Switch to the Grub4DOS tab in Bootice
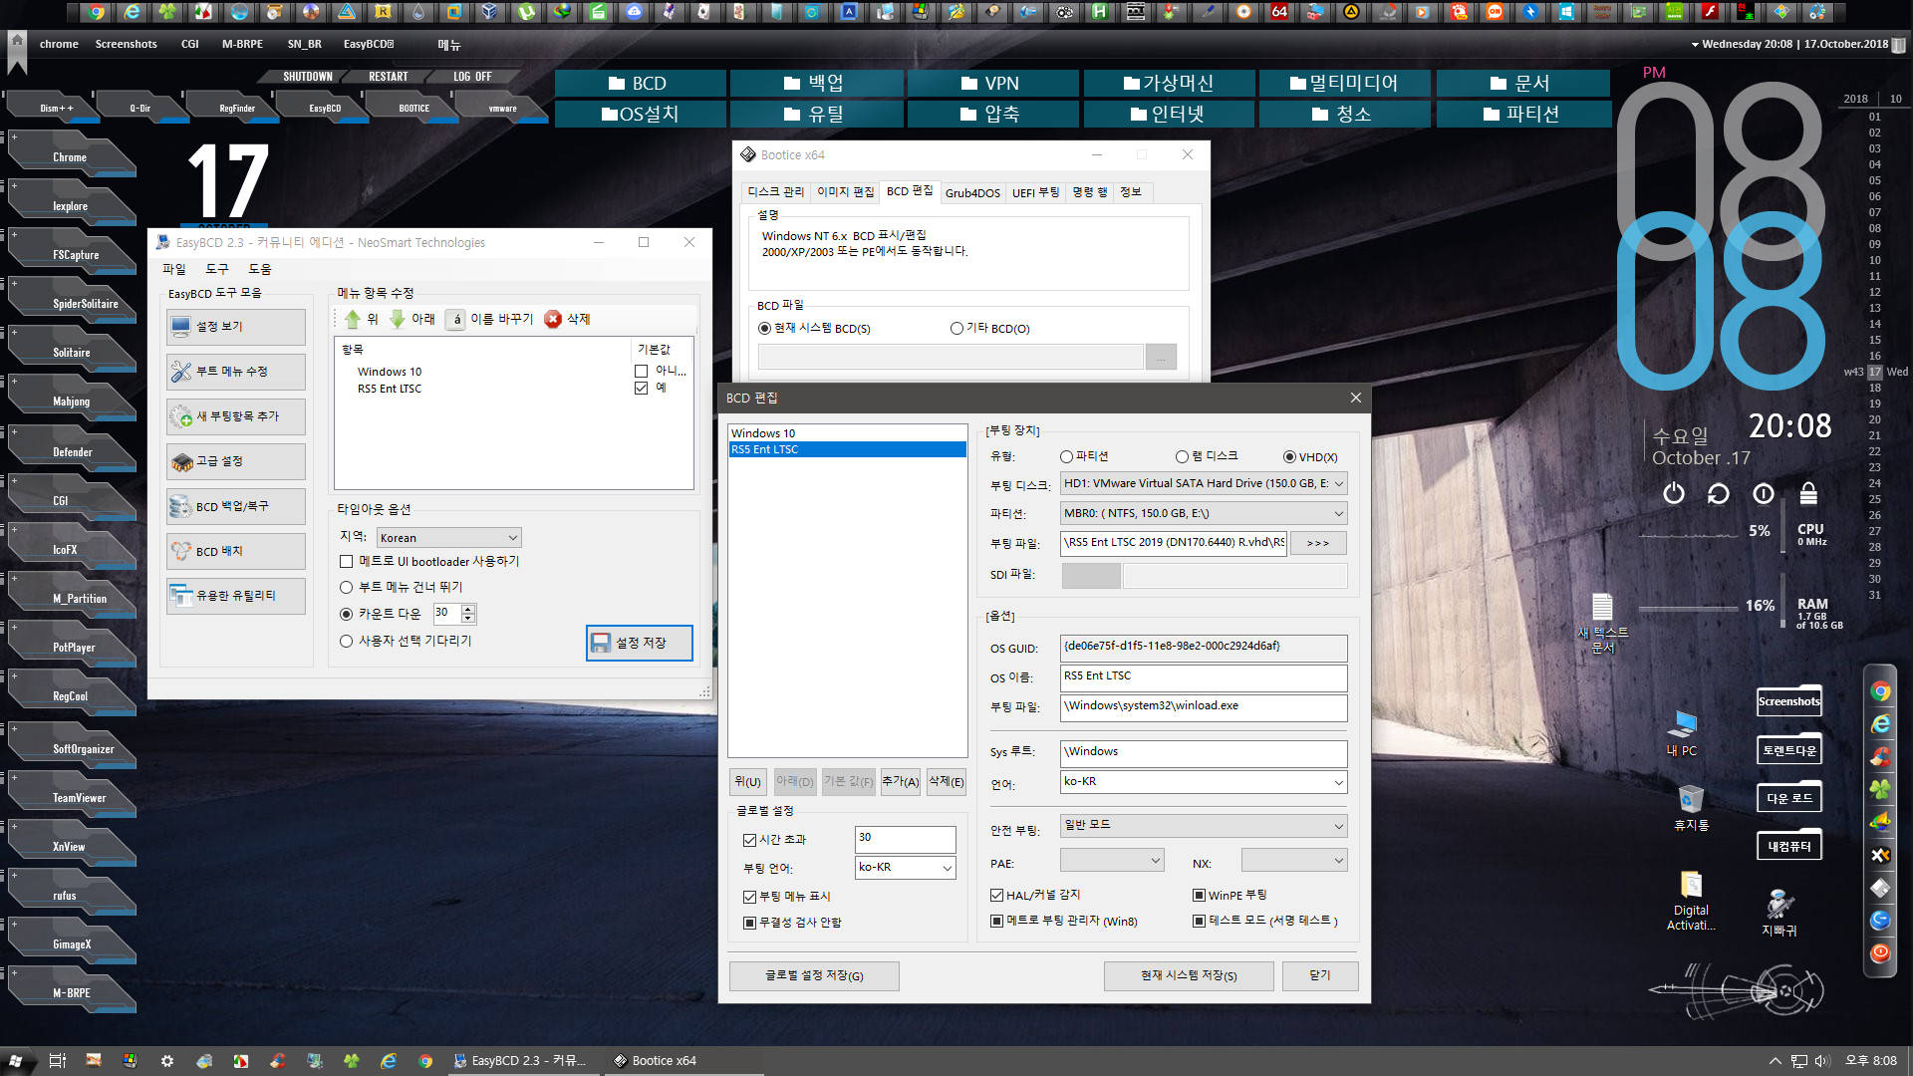The image size is (1913, 1076). [x=972, y=192]
